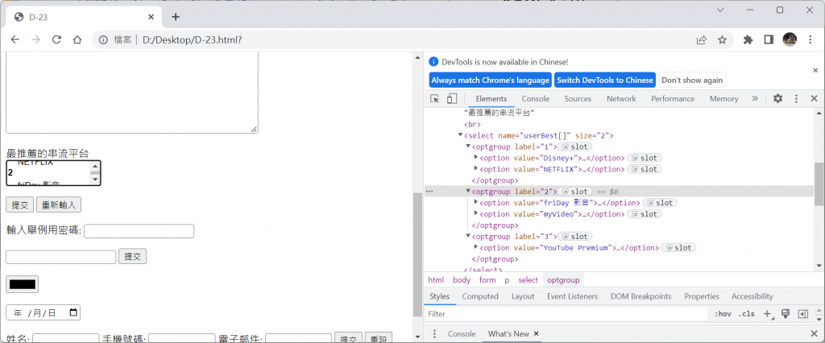Click the page vertical scrollbar thumb
The height and width of the screenshot is (343, 825).
pos(417,254)
